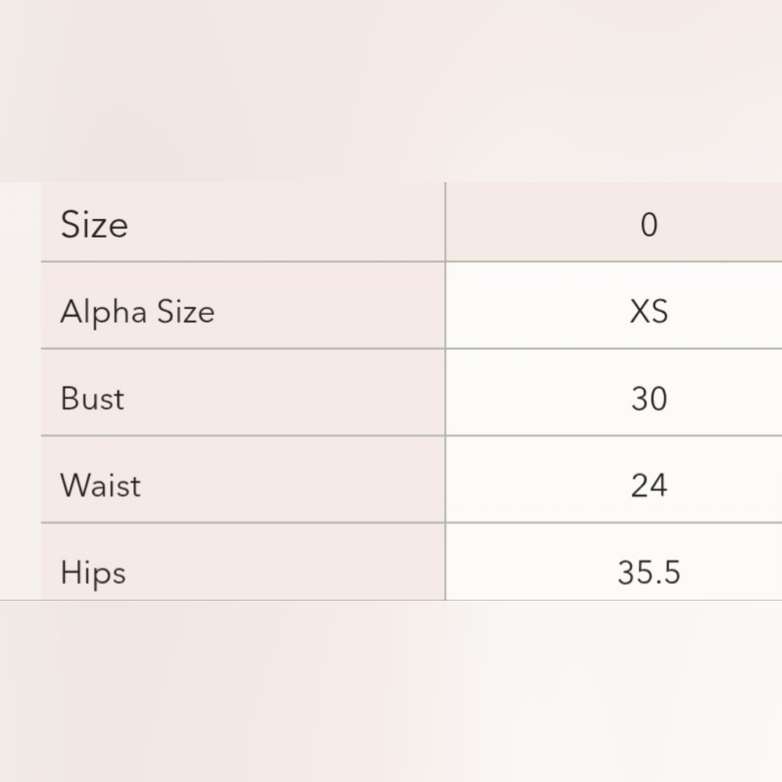The image size is (782, 782).
Task: Click the border line between Alpha Size and Bust
Action: tap(411, 349)
